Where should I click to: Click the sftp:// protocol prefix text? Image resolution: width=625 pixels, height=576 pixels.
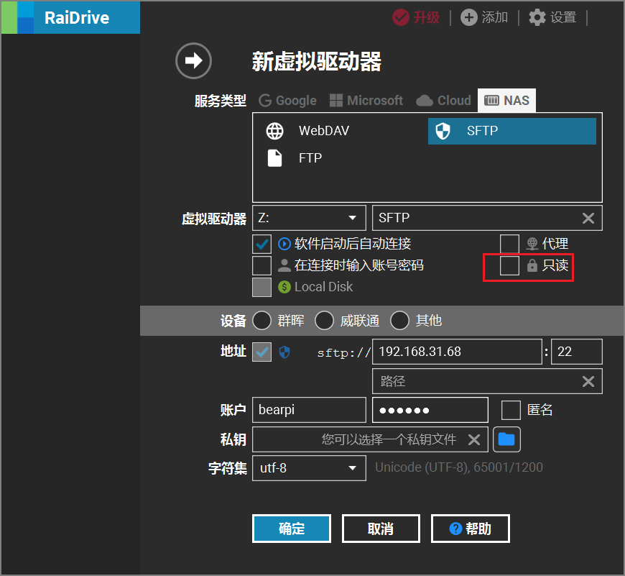pyautogui.click(x=344, y=353)
